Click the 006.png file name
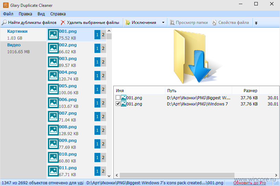The width and height of the screenshot is (280, 186). tap(68, 100)
